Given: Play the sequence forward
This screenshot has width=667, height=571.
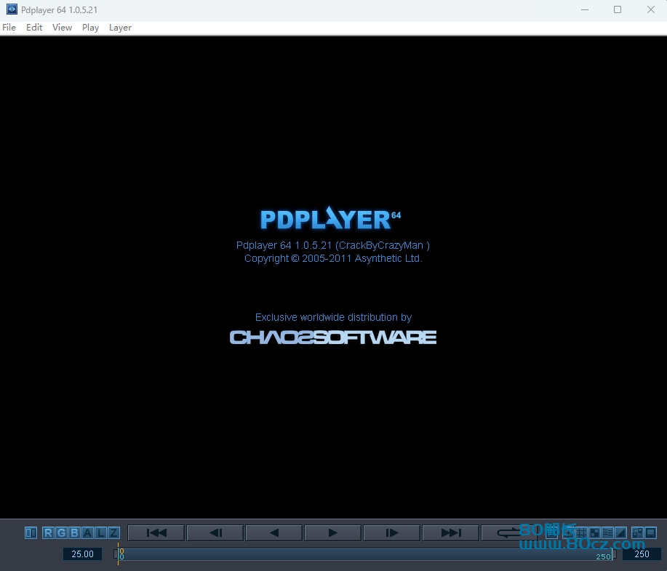Looking at the screenshot, I should (x=333, y=532).
